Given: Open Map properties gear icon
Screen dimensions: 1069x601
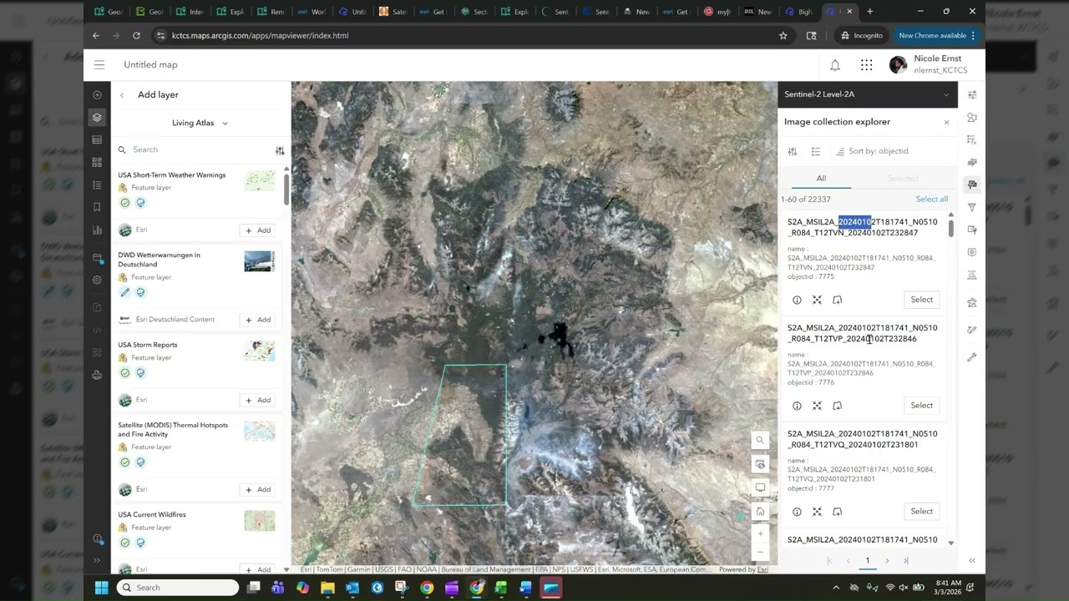Looking at the screenshot, I should pyautogui.click(x=97, y=280).
